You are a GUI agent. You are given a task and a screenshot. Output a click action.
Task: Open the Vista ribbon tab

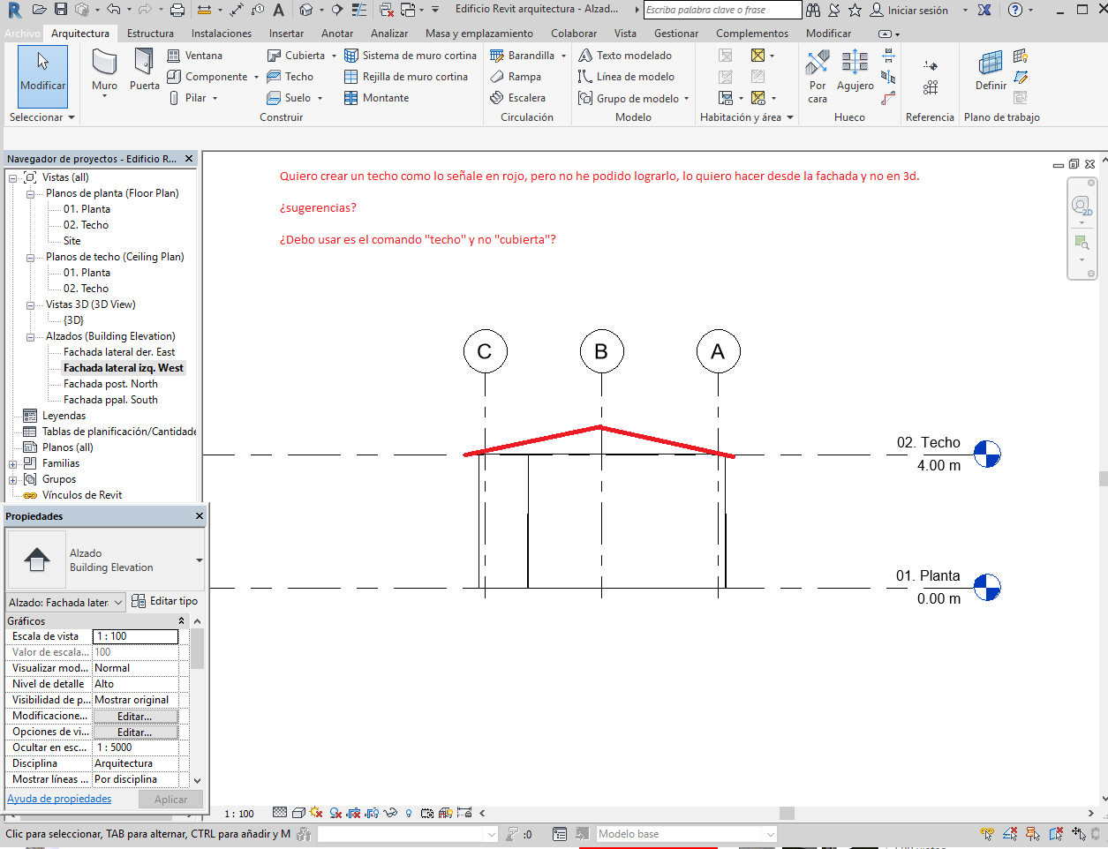click(624, 33)
